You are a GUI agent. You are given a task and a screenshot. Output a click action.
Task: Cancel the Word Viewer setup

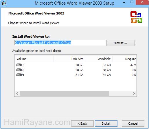pos(133,123)
